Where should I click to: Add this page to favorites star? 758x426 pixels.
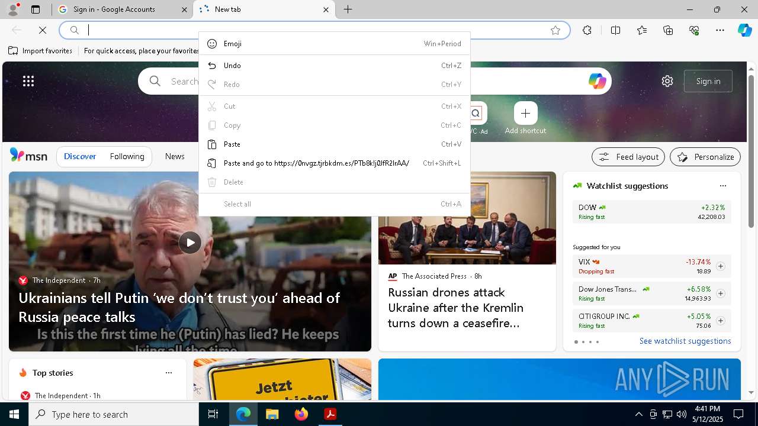[x=555, y=30]
